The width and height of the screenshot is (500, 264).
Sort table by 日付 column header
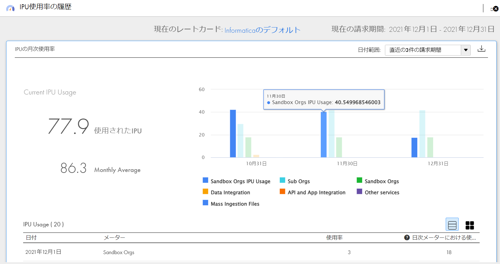click(31, 238)
